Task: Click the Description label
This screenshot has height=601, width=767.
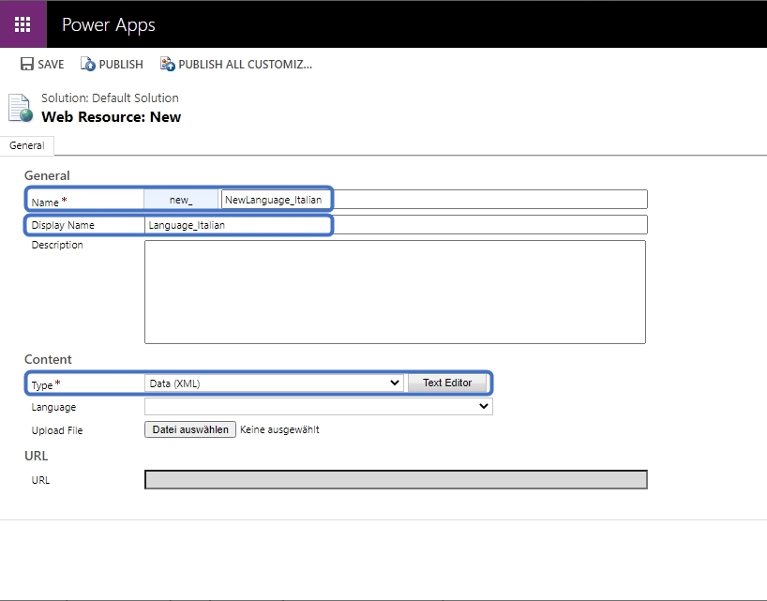Action: pyautogui.click(x=57, y=245)
